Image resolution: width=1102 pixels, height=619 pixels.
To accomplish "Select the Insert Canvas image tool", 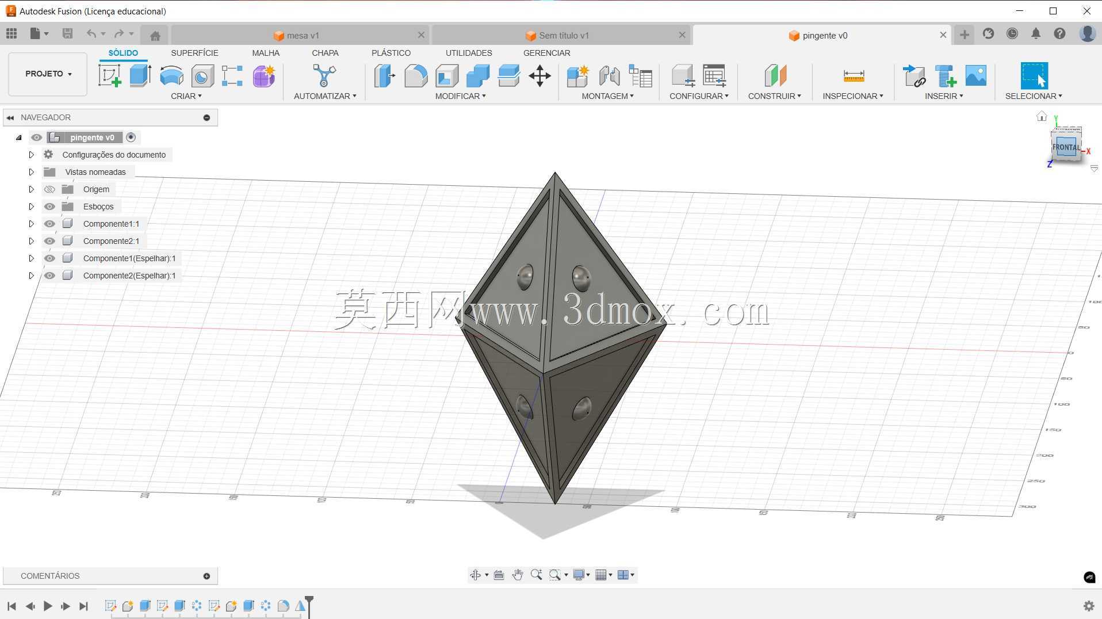I will tap(976, 76).
